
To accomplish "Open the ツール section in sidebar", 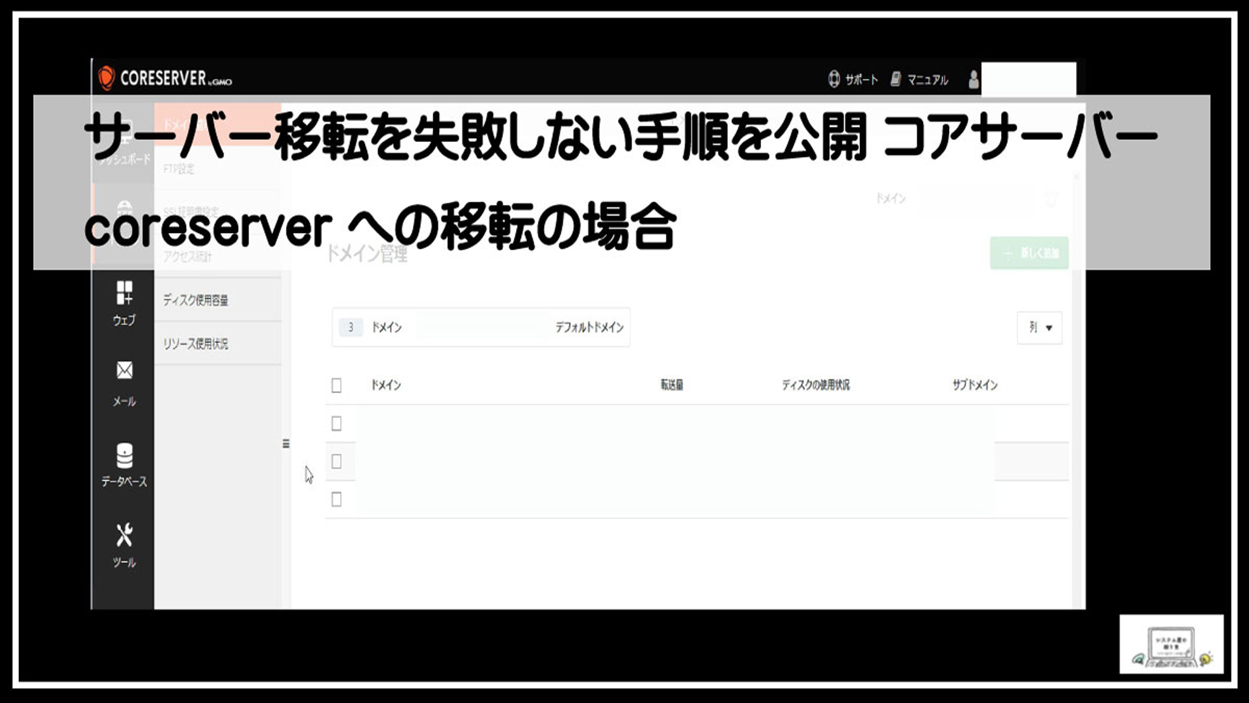I will (x=124, y=545).
